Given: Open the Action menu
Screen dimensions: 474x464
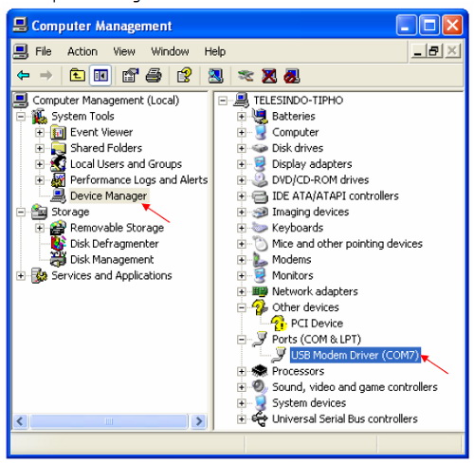Looking at the screenshot, I should [82, 51].
